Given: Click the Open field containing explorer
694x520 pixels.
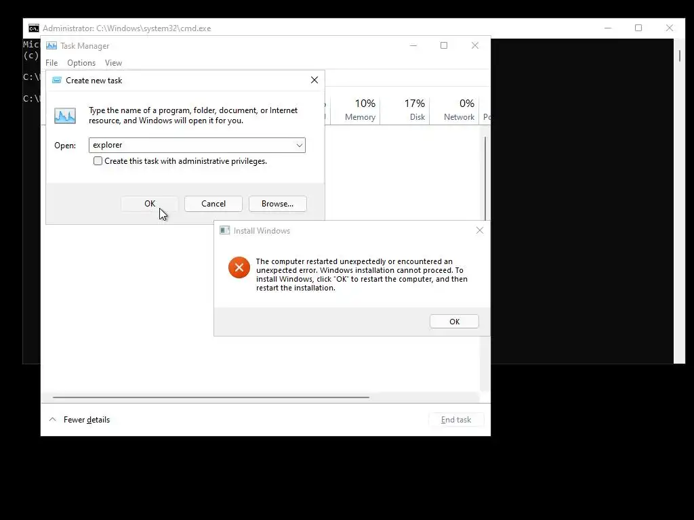Looking at the screenshot, I should point(197,145).
